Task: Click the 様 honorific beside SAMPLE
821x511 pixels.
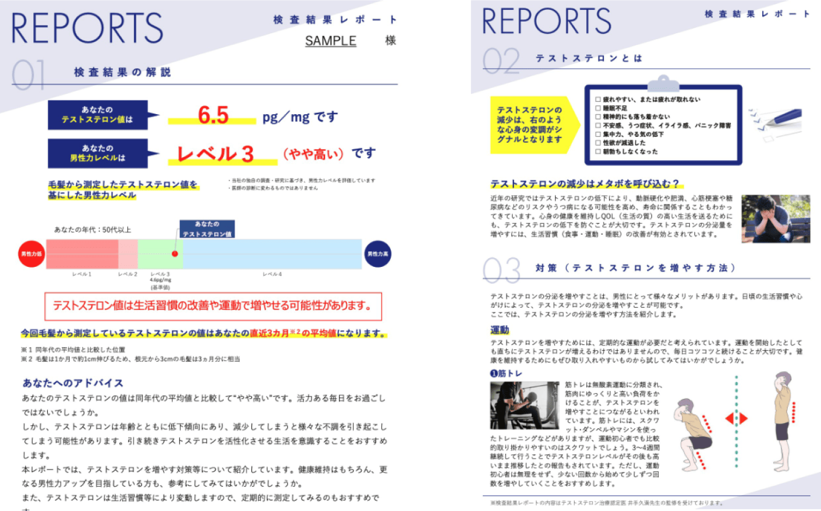Action: tap(391, 41)
